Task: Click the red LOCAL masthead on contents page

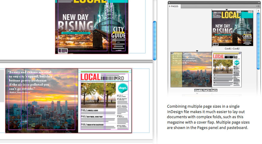Action: [90, 77]
